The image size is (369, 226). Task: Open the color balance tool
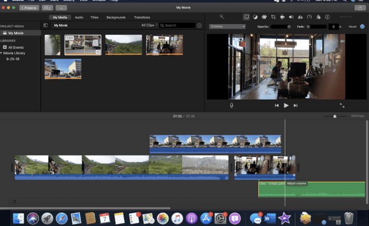(x=255, y=17)
